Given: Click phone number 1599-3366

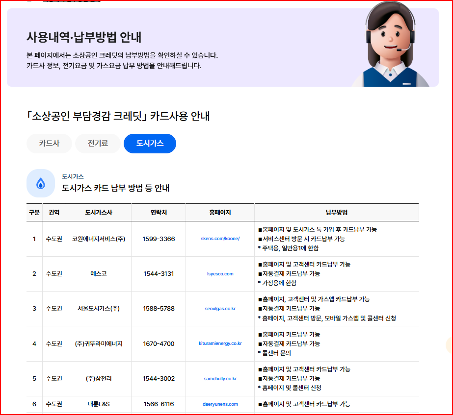Looking at the screenshot, I should [159, 239].
